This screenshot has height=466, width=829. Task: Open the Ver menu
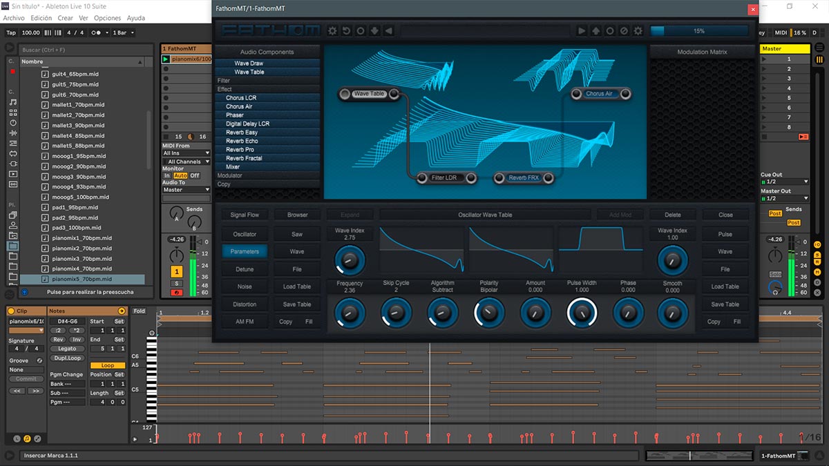[x=84, y=18]
